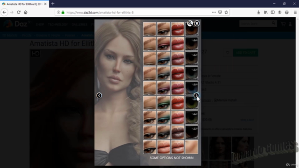
Task: Open the Downloads panel
Action: click(258, 13)
